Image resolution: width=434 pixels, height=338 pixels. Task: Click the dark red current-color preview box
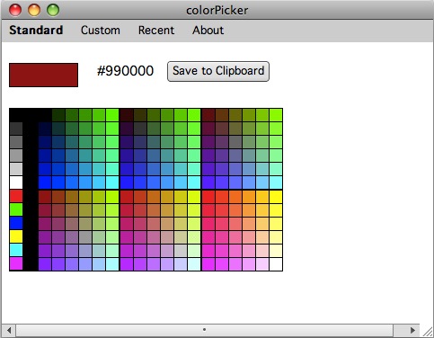click(43, 75)
